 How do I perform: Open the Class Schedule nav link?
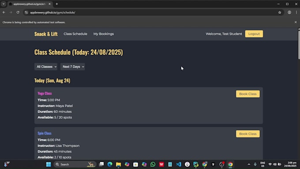(75, 34)
